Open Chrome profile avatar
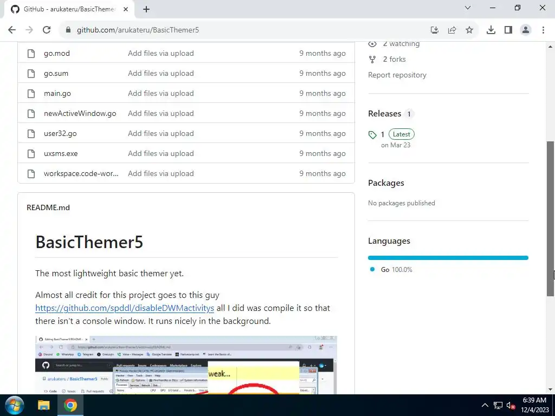 (x=526, y=30)
